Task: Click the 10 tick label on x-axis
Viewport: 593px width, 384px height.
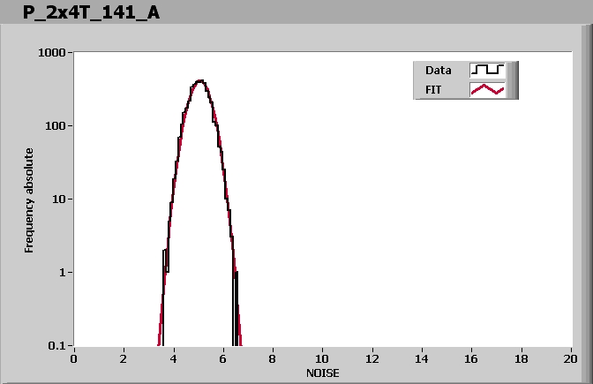Action: [x=322, y=358]
